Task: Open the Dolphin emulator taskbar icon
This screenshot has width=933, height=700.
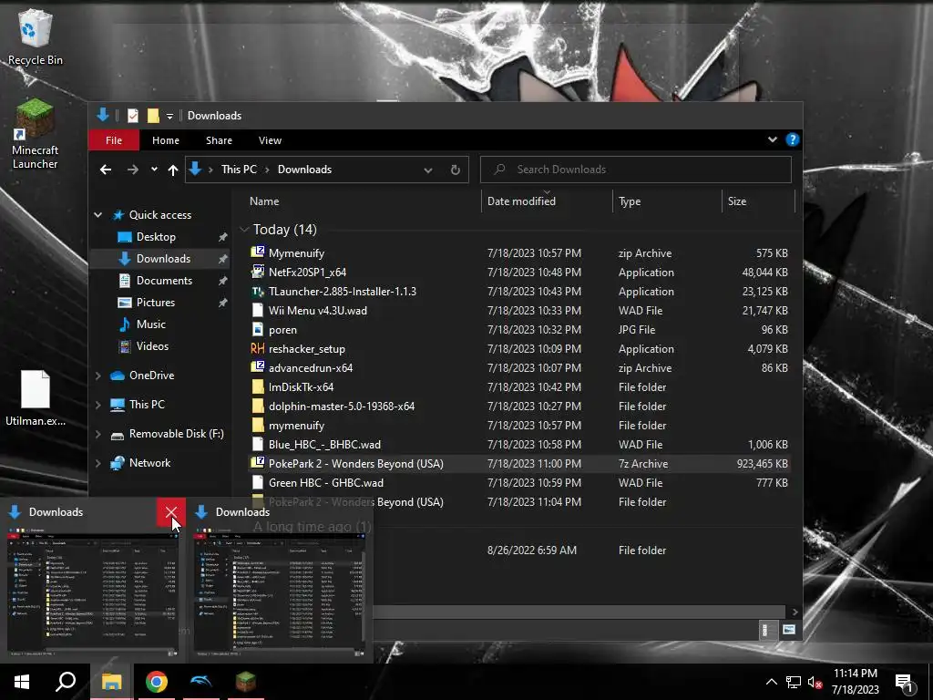Action: pos(201,682)
